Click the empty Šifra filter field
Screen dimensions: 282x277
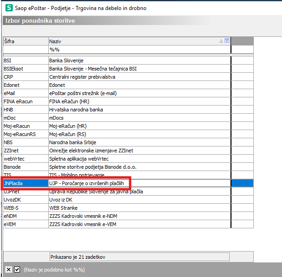pyautogui.click(x=26, y=50)
